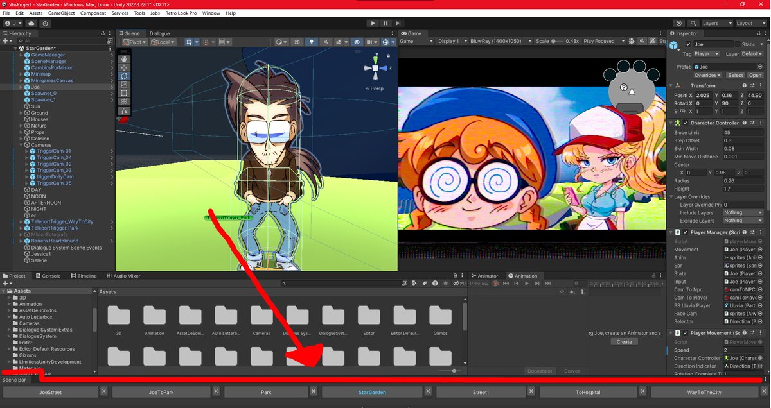Click the Scene orientation gizmo

tap(376, 67)
